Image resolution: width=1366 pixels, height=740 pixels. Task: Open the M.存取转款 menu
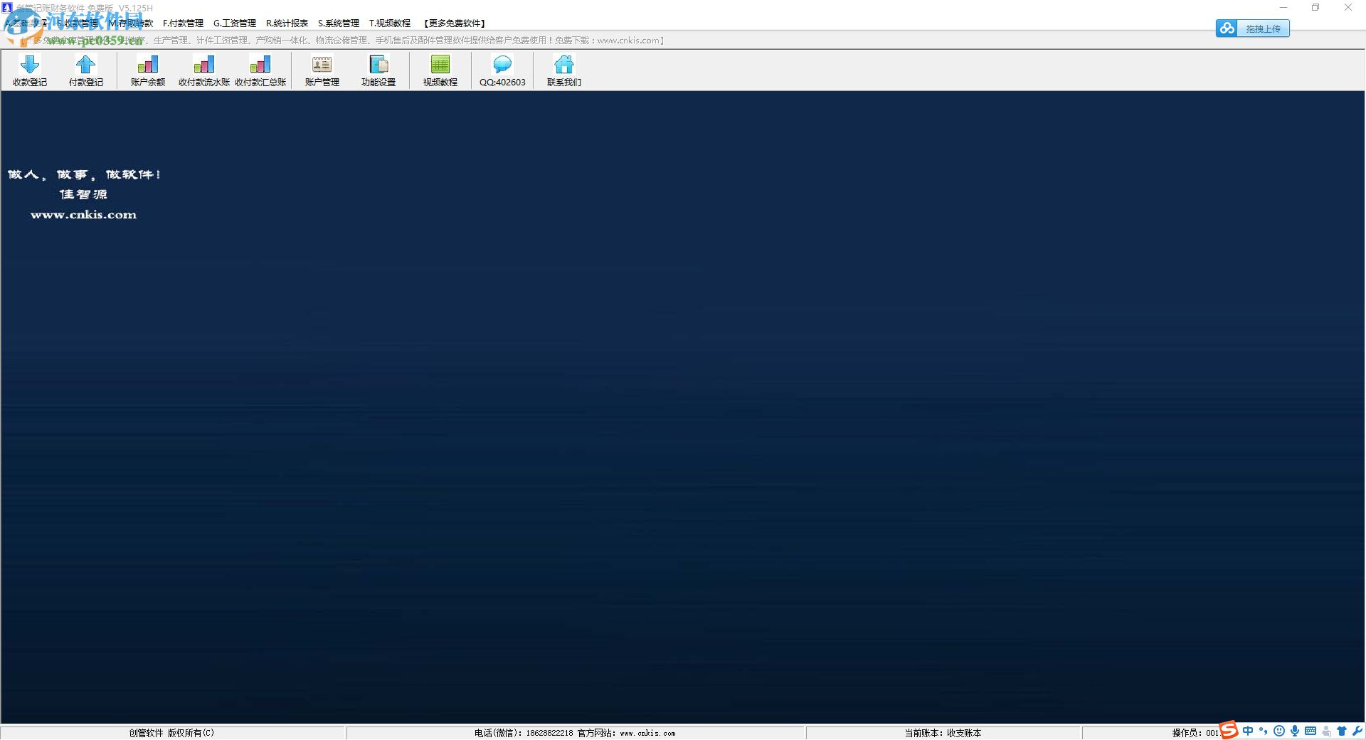tap(131, 23)
